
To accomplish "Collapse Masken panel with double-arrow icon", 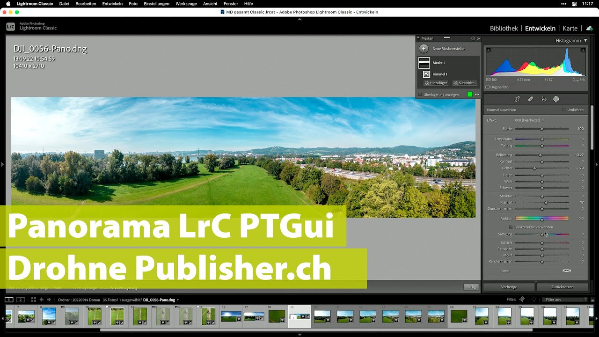I will [x=478, y=38].
